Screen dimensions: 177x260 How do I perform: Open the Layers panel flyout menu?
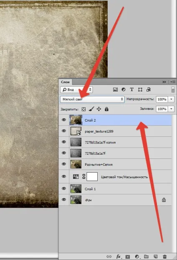click(173, 82)
